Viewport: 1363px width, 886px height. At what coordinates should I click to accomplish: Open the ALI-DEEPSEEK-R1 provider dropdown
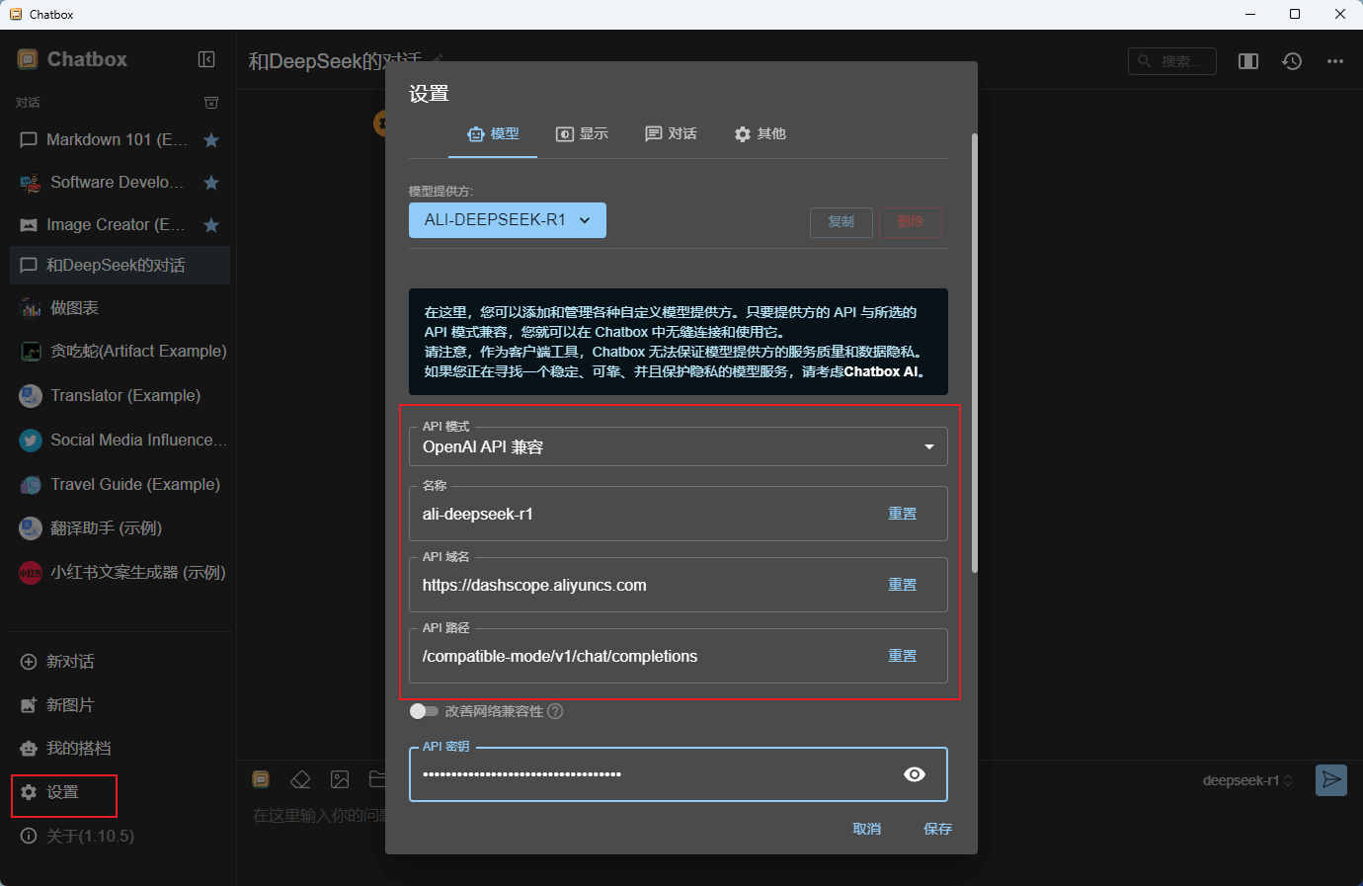[507, 220]
